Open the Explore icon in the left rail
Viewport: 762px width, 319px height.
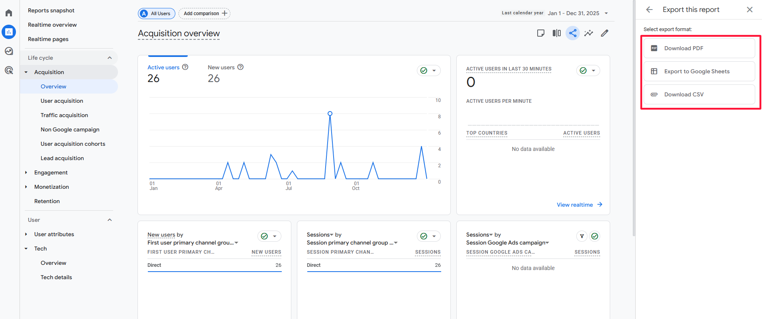pyautogui.click(x=9, y=51)
